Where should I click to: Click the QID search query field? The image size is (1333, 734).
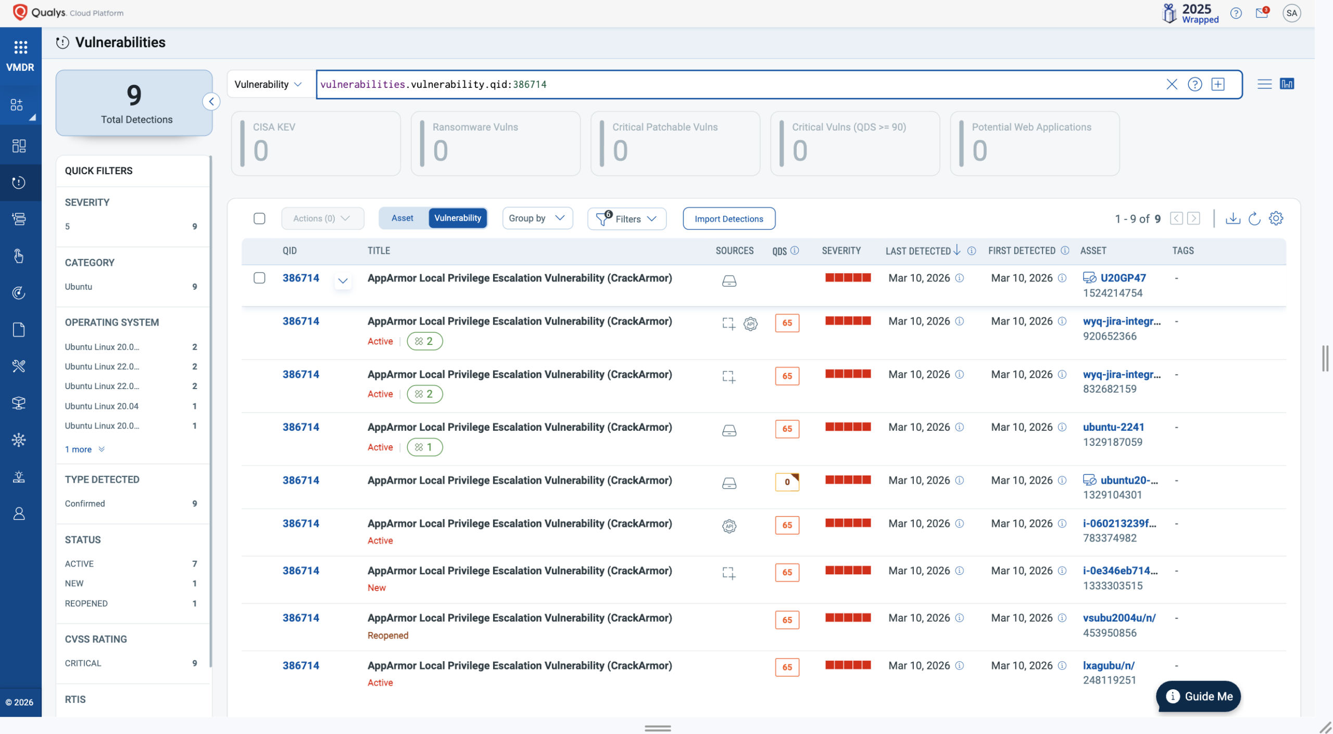coord(729,84)
